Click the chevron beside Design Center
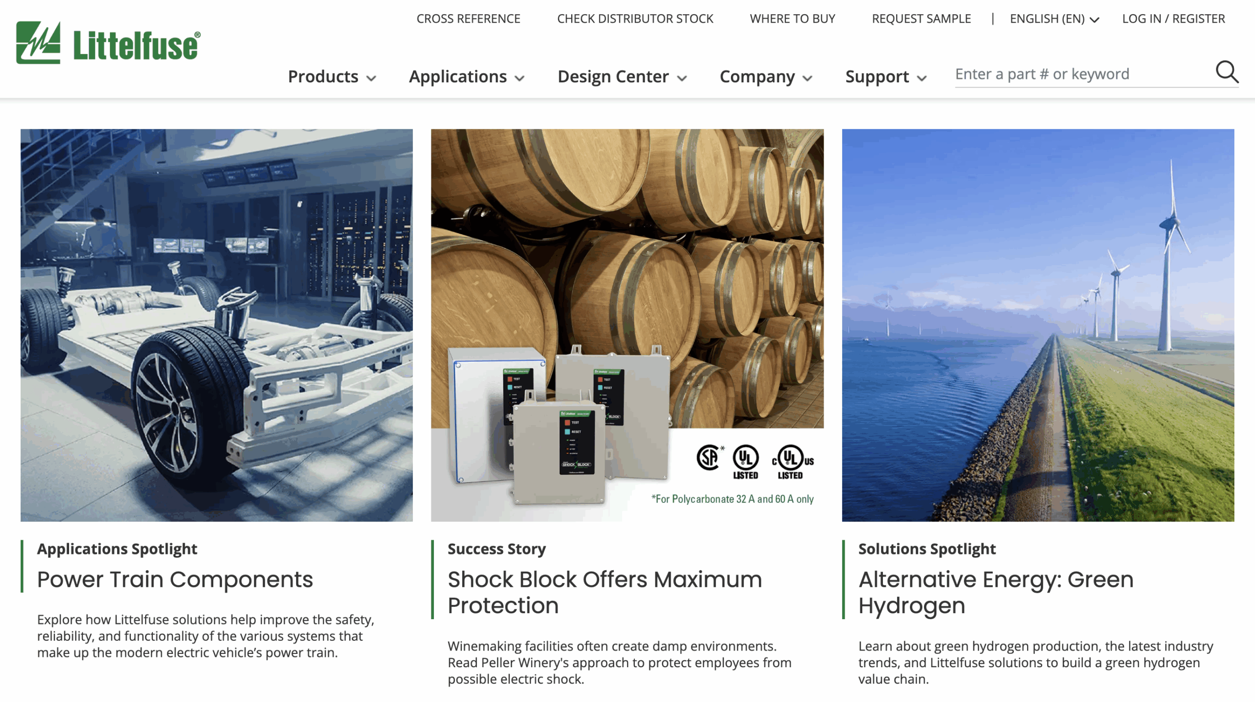Screen dimensions: 1255x702 (682, 78)
